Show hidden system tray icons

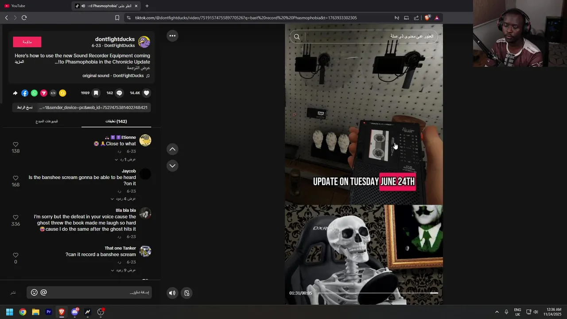[x=497, y=312]
